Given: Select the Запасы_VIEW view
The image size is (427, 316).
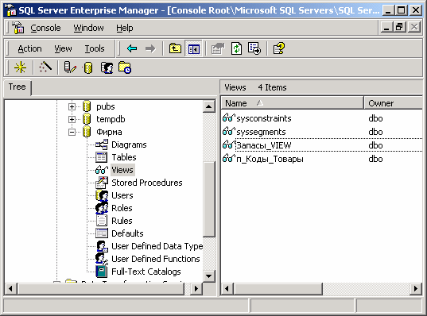Looking at the screenshot, I should click(x=264, y=145).
